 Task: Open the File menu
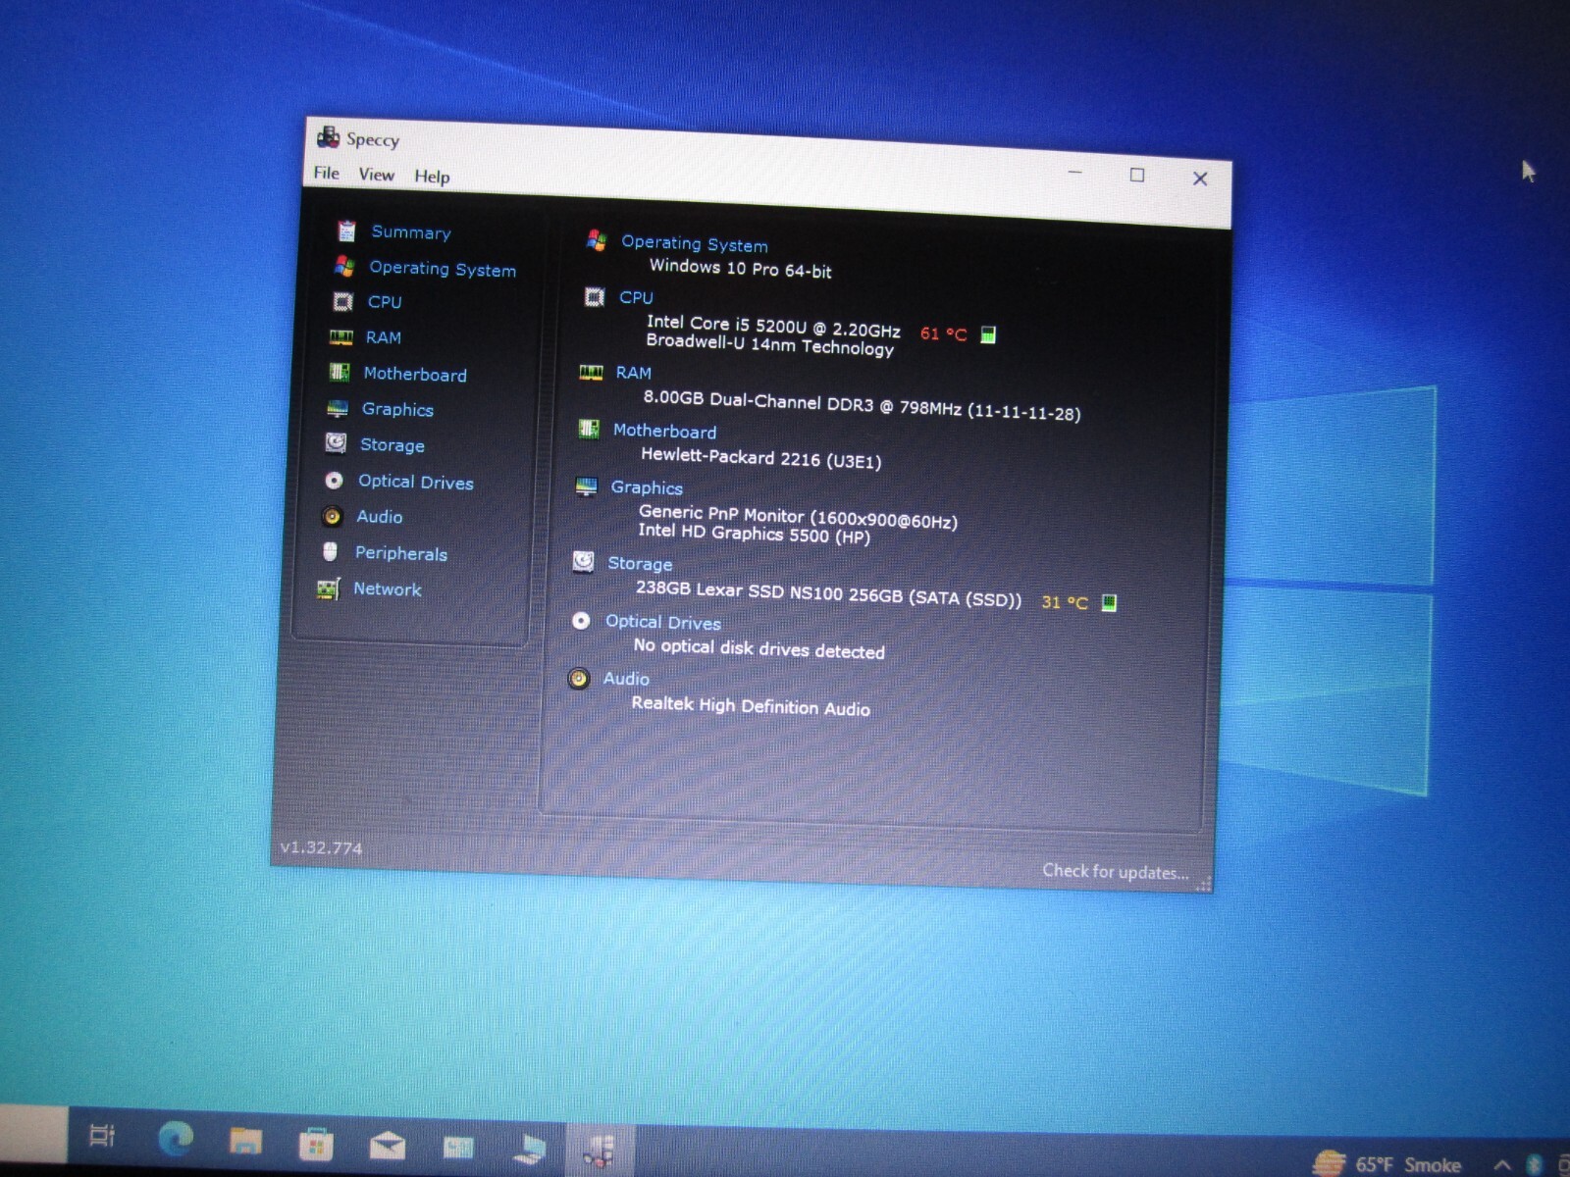(327, 174)
